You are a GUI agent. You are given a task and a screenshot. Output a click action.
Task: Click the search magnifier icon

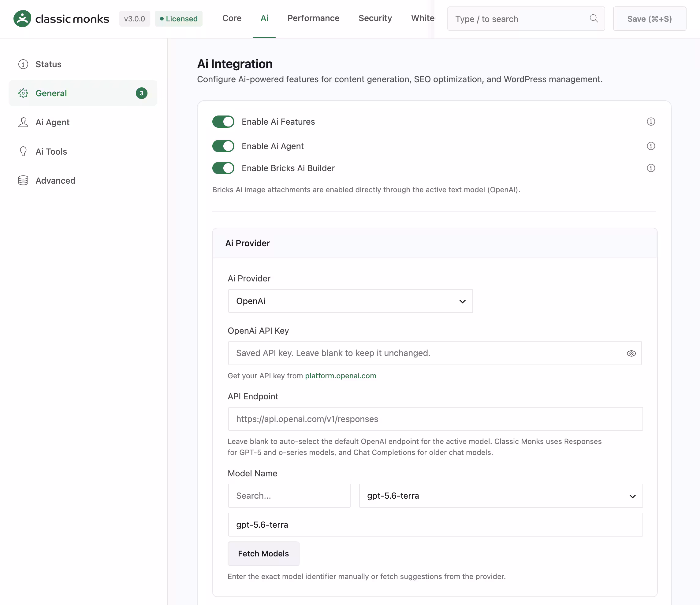[x=594, y=19]
